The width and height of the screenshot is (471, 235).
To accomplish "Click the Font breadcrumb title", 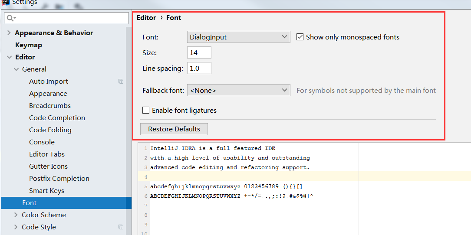I will pyautogui.click(x=174, y=18).
